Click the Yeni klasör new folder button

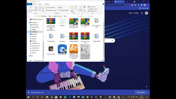pos(72,9)
